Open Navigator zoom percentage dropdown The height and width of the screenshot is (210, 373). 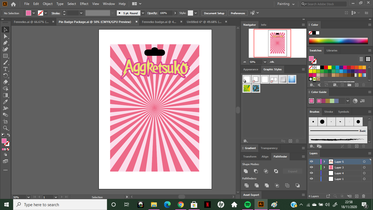(265, 62)
